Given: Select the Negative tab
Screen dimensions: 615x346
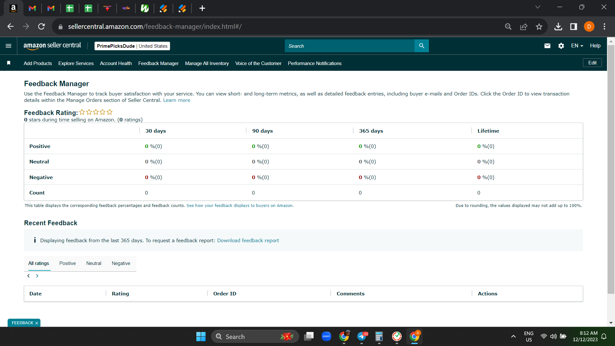Looking at the screenshot, I should (x=121, y=263).
